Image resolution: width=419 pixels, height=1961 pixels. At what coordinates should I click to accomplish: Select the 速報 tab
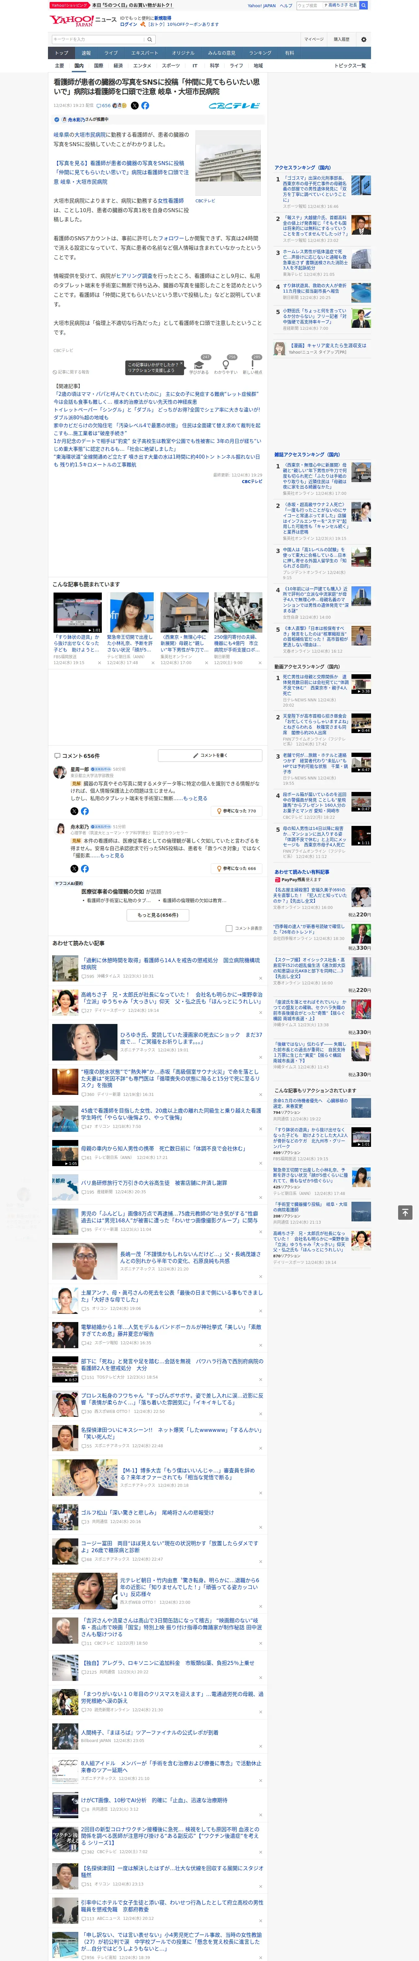pos(86,53)
